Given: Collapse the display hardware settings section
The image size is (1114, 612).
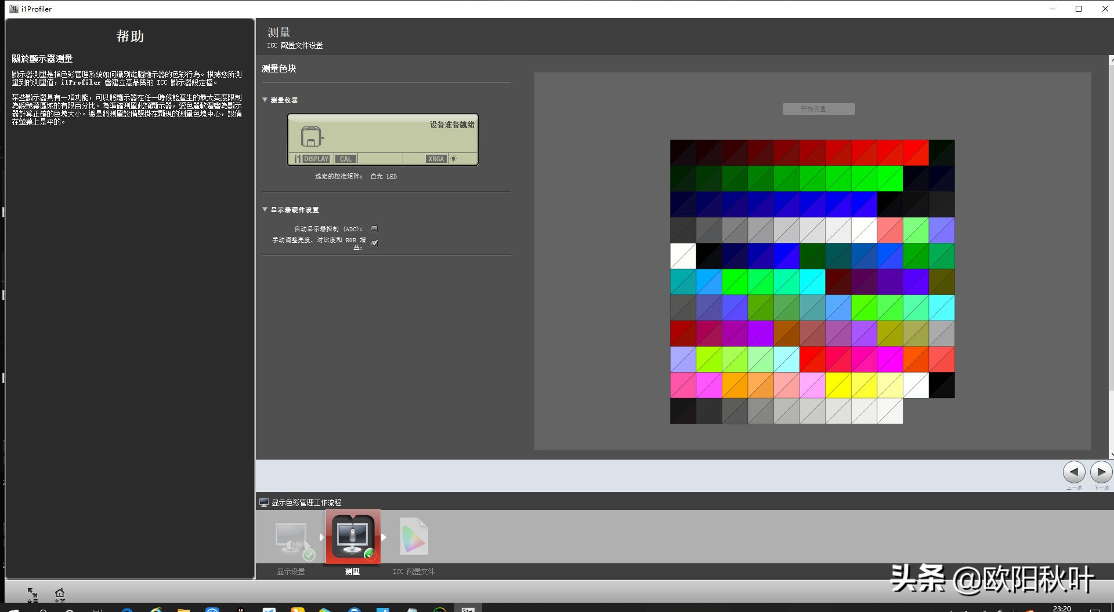Looking at the screenshot, I should tap(265, 209).
